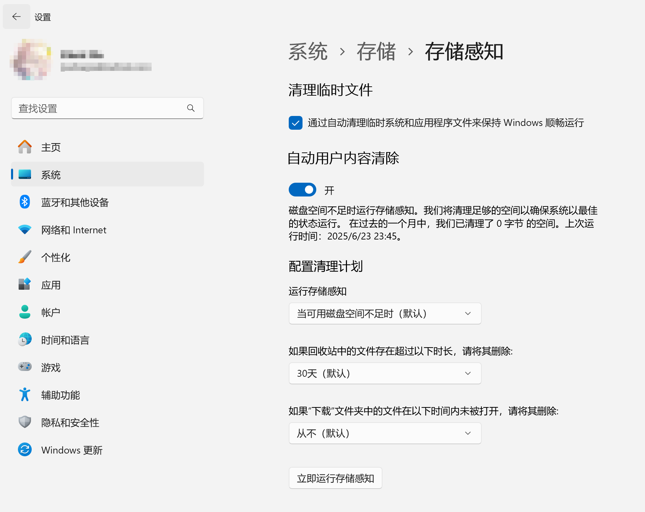Open 帐户 settings
Viewport: 645px width, 512px height.
point(107,312)
